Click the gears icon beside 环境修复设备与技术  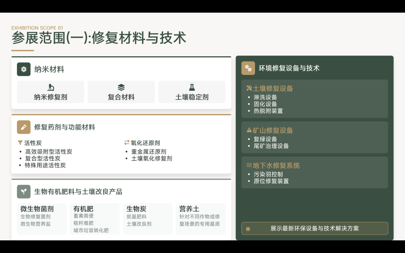[x=247, y=68]
